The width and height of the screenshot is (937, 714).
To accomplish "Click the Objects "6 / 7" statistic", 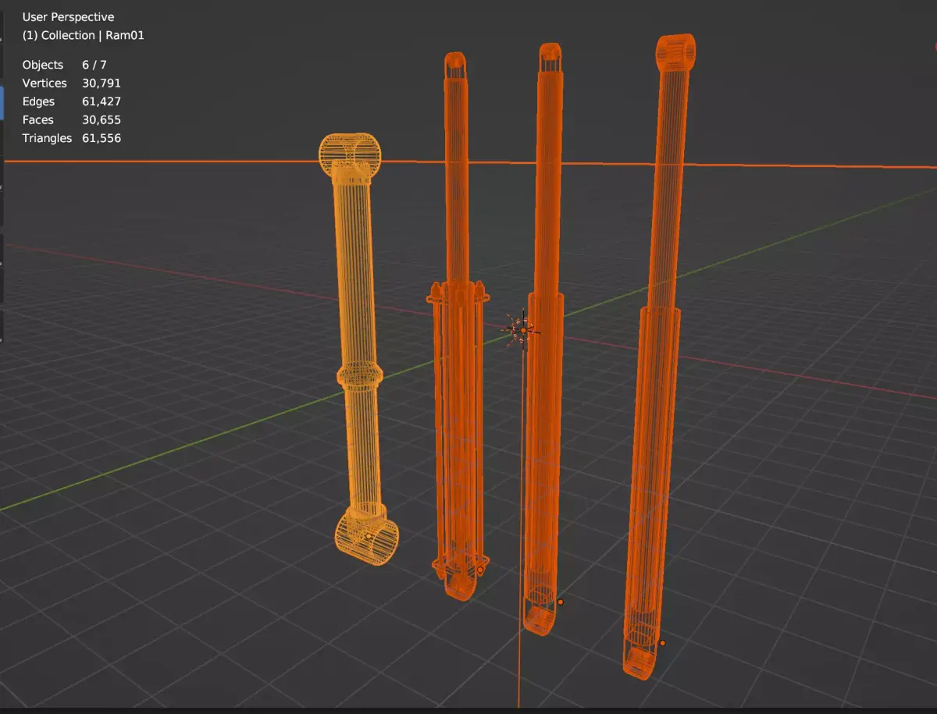I will (x=94, y=65).
